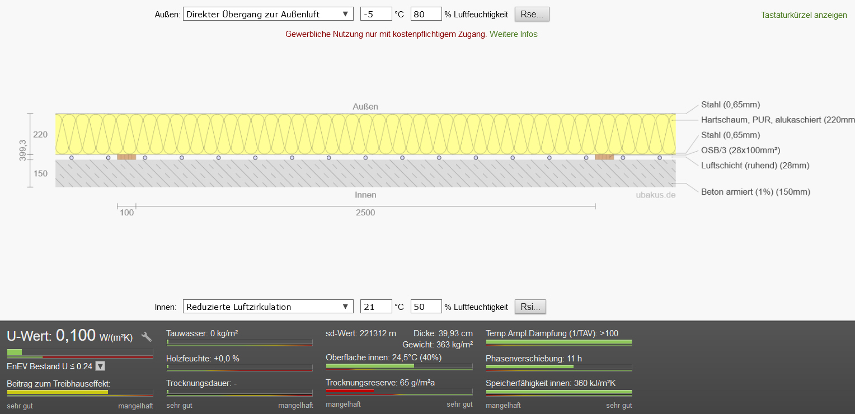Screen dimensions: 855x414
Task: Click the yellow 'Beitrag zum Treibhauseffekt' bar
Action: 58,392
